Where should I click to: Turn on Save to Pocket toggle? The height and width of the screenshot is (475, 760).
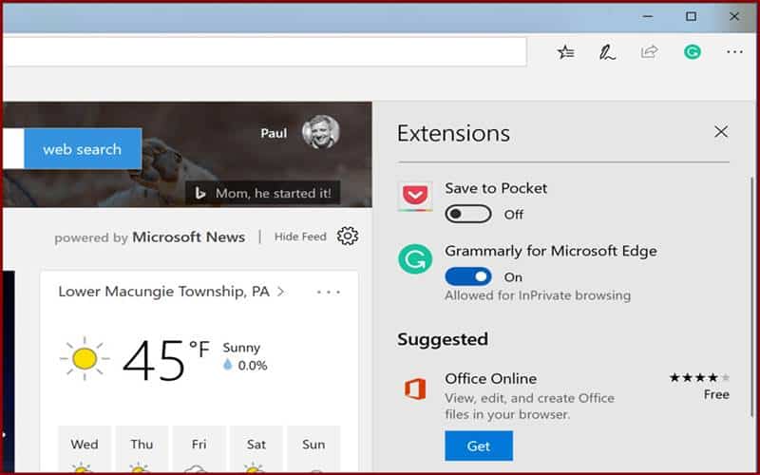point(467,214)
